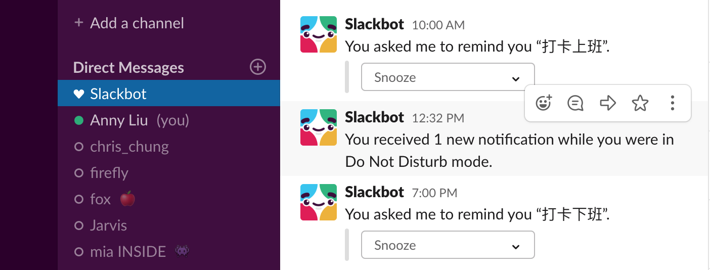This screenshot has height=270, width=710.
Task: Open Snooze dropdown for 打卡上班 reminder
Action: (448, 77)
